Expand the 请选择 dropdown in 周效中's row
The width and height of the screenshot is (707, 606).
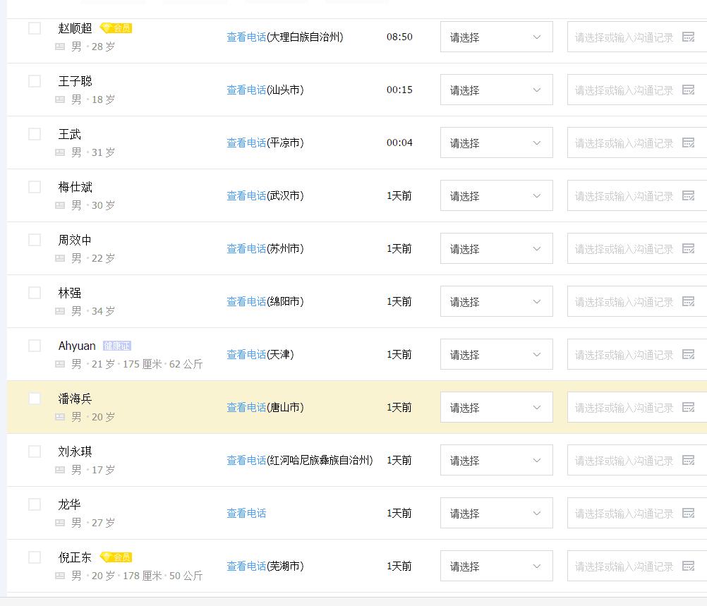(x=496, y=248)
